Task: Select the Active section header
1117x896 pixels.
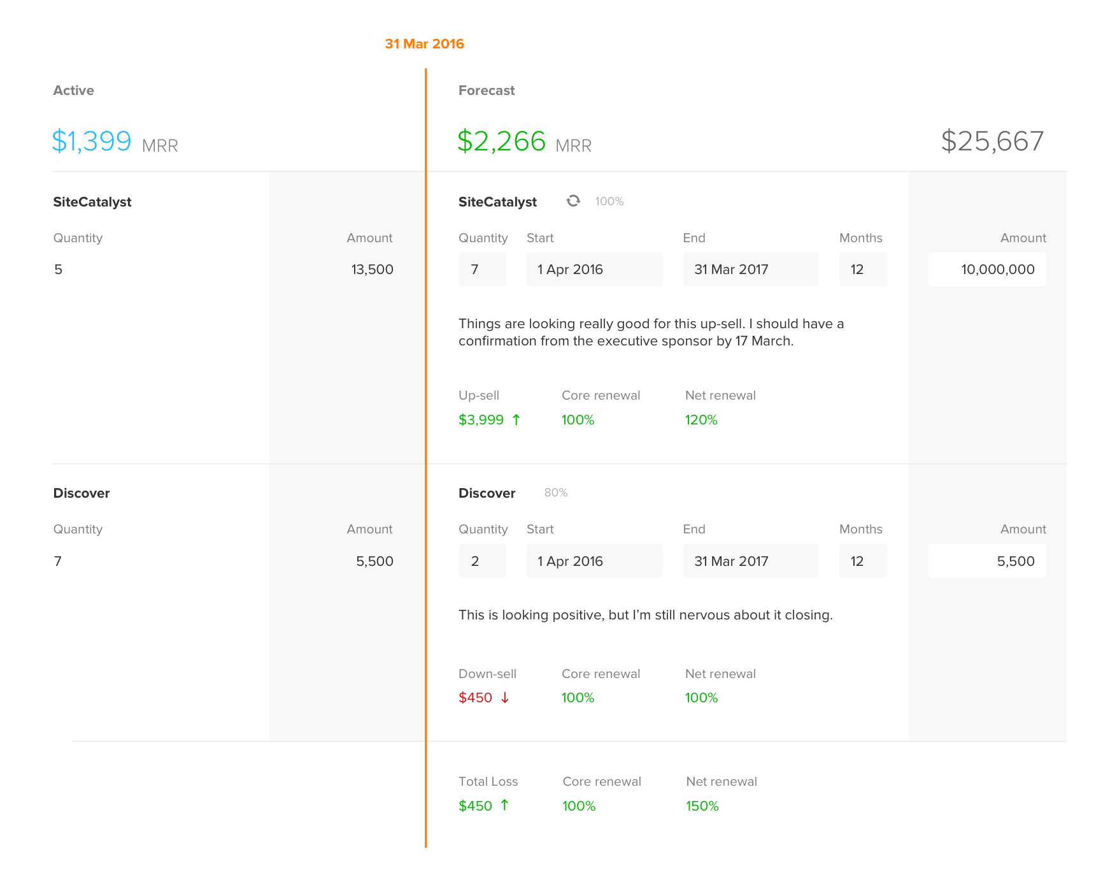Action: pos(73,90)
